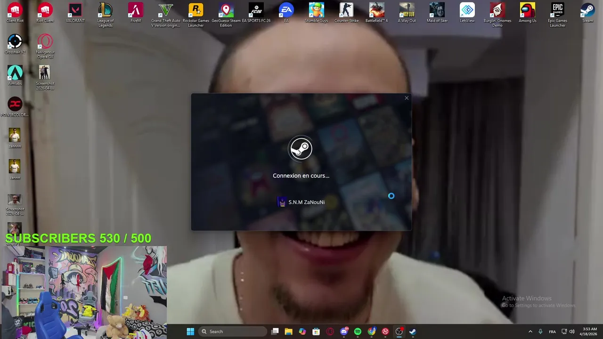Open the EA app shortcut

coord(286,13)
